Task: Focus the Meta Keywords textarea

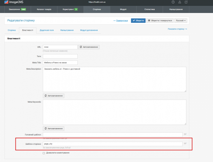Action: [114, 112]
